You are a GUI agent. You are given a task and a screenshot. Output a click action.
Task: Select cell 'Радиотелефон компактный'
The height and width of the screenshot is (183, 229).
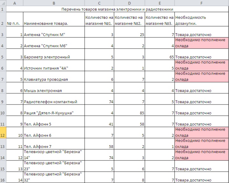(x=54, y=99)
